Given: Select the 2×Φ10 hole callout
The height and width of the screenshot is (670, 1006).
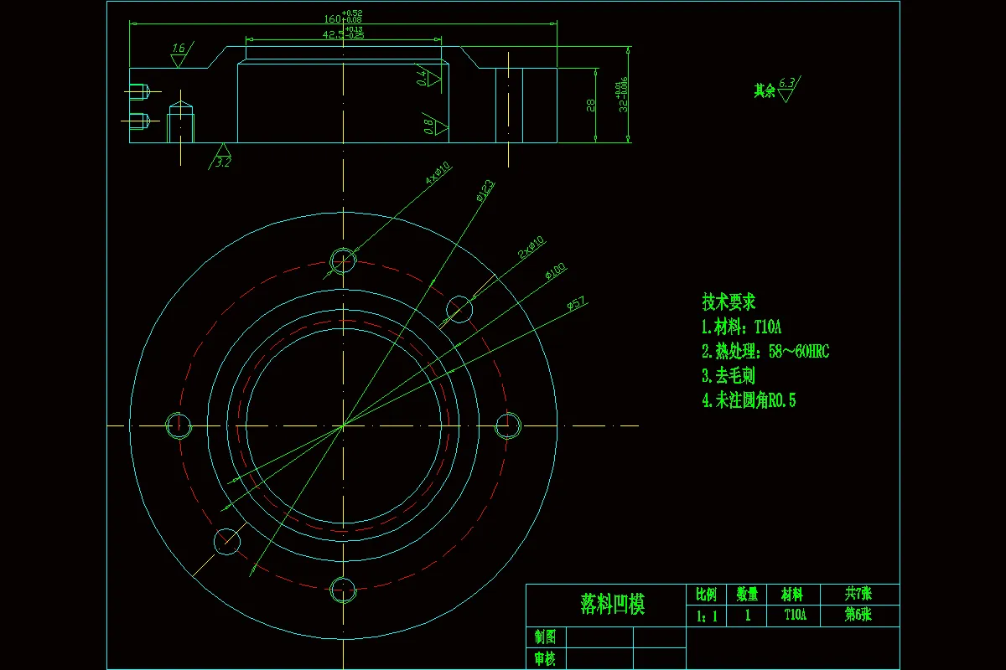Looking at the screenshot, I should tap(532, 247).
